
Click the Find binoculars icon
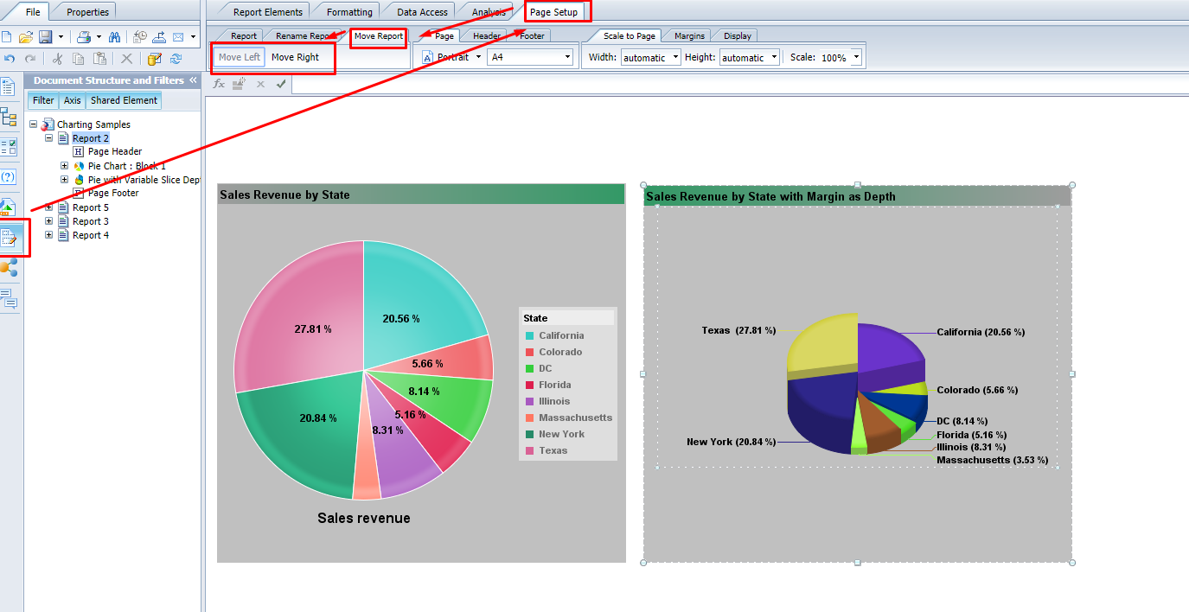114,36
